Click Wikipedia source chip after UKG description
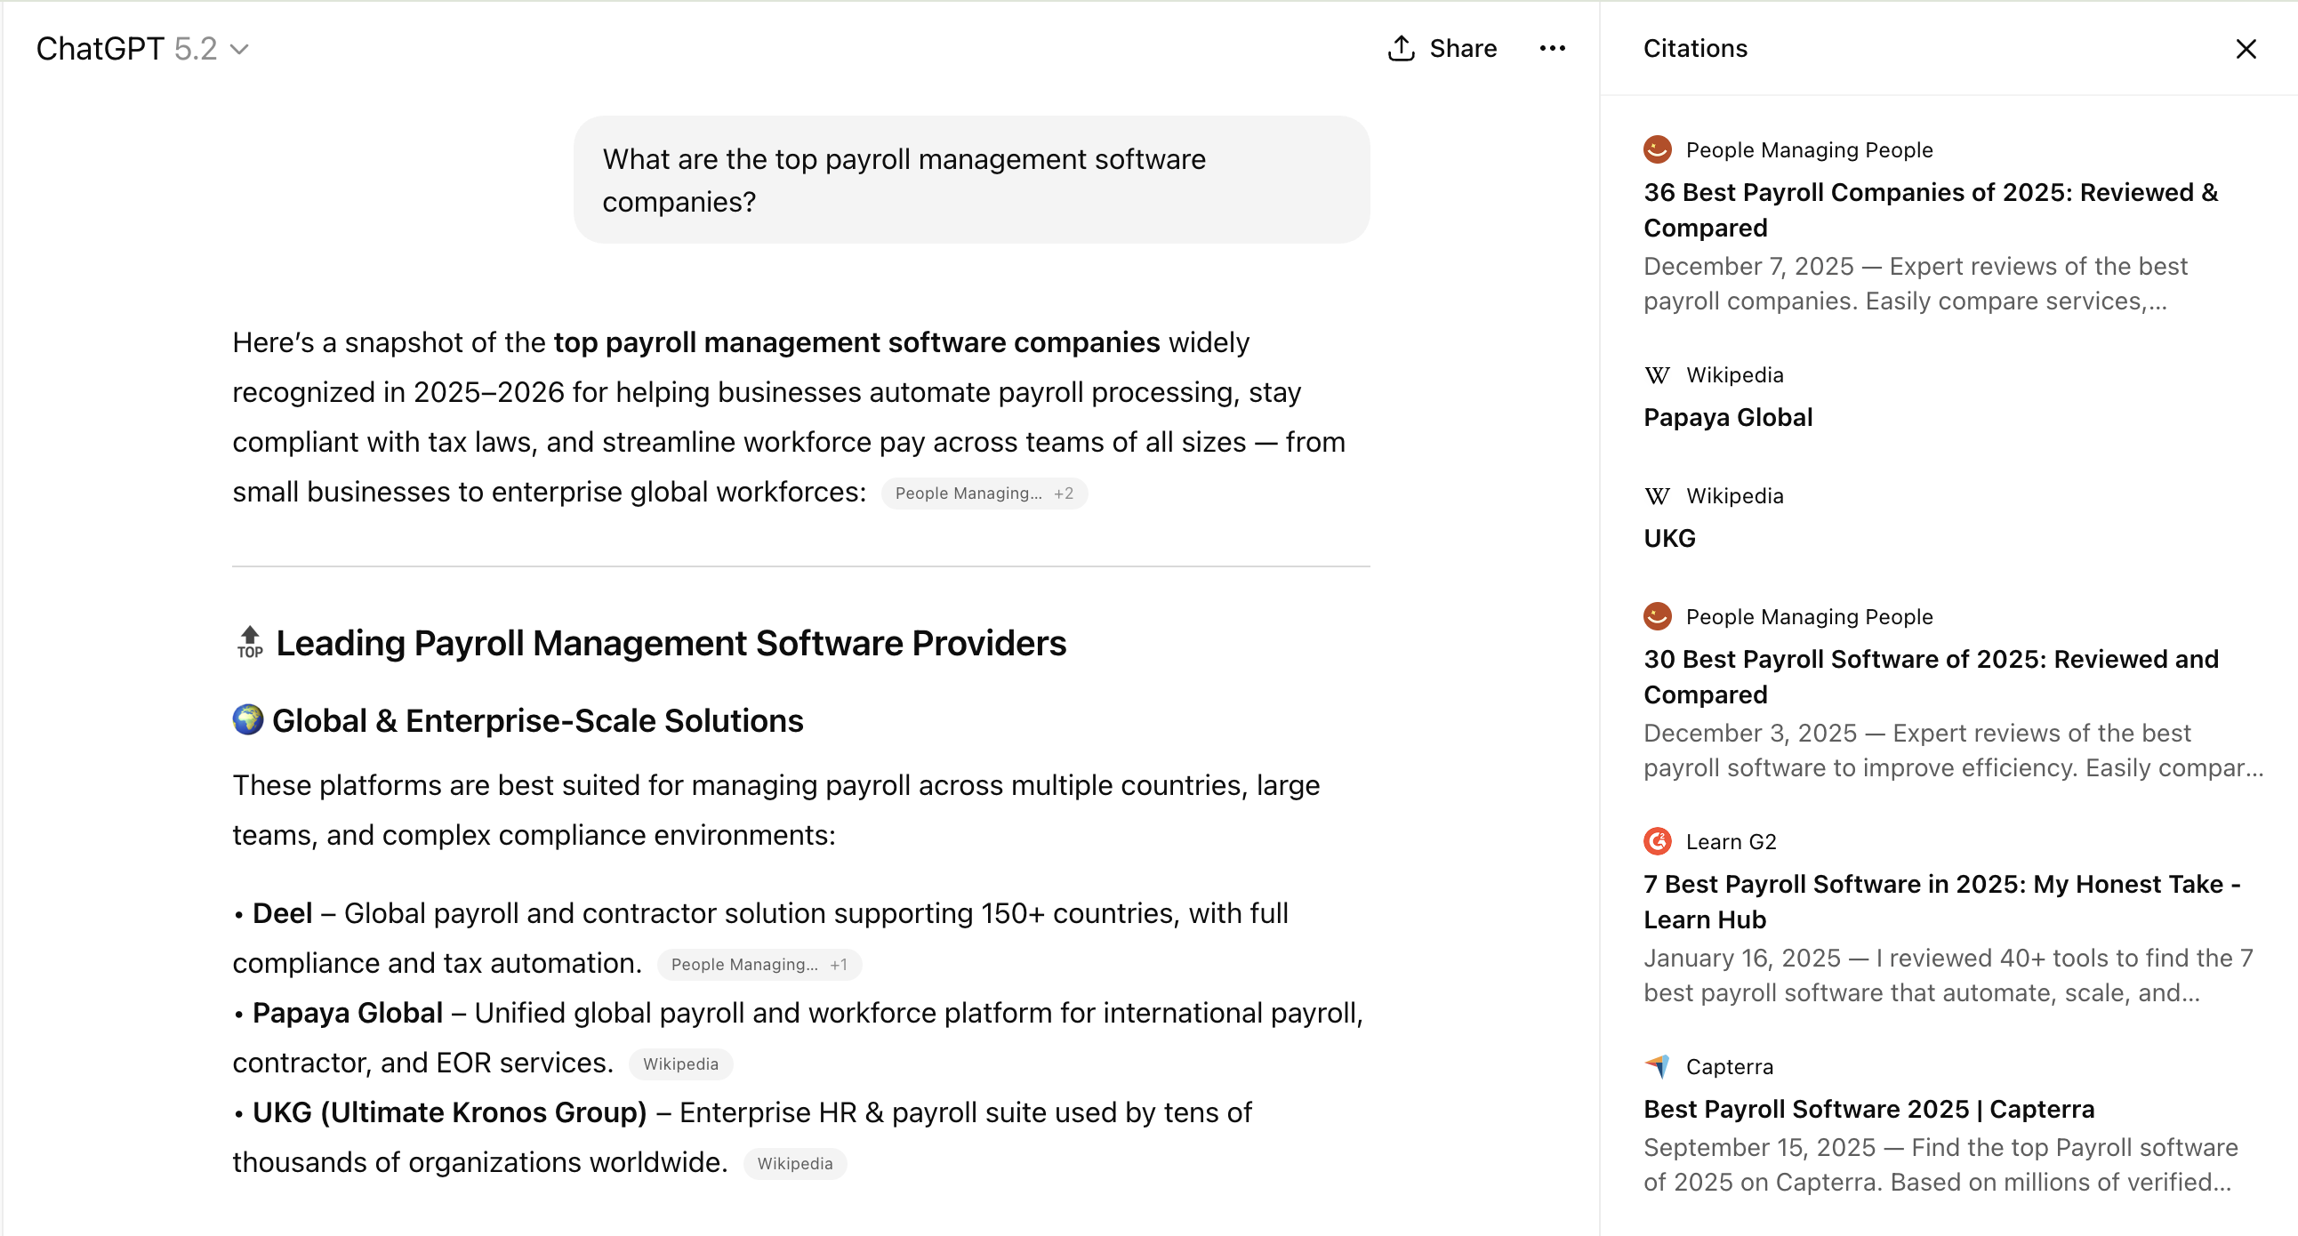This screenshot has width=2298, height=1236. pyautogui.click(x=794, y=1164)
